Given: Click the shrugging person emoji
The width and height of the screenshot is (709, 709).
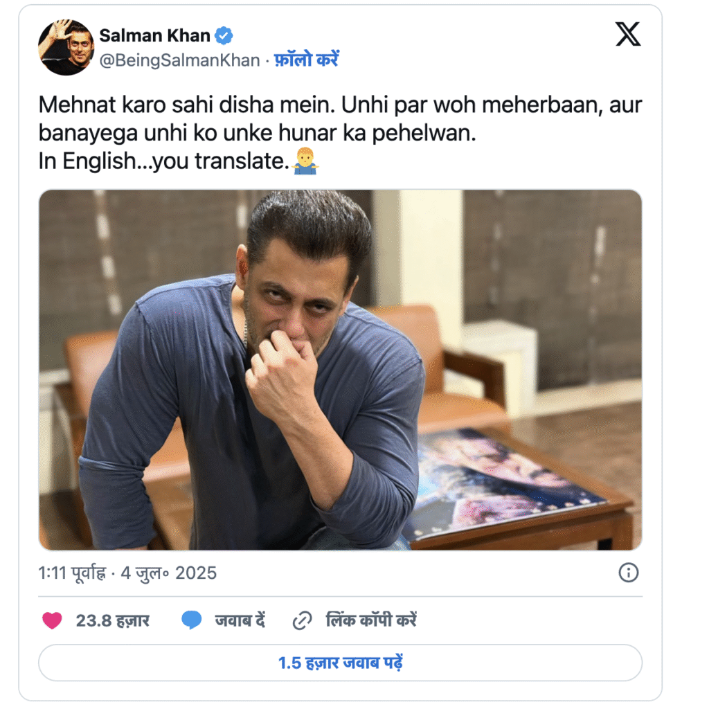Looking at the screenshot, I should coord(305,161).
